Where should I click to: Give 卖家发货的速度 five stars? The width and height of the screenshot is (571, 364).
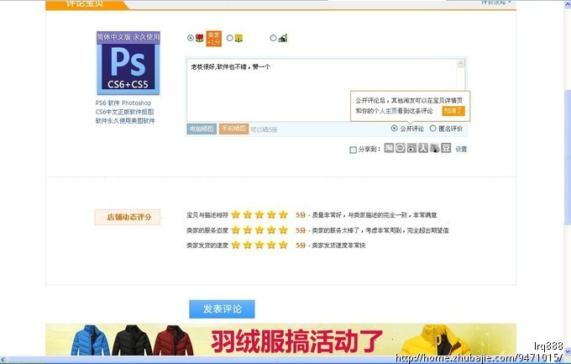point(283,245)
